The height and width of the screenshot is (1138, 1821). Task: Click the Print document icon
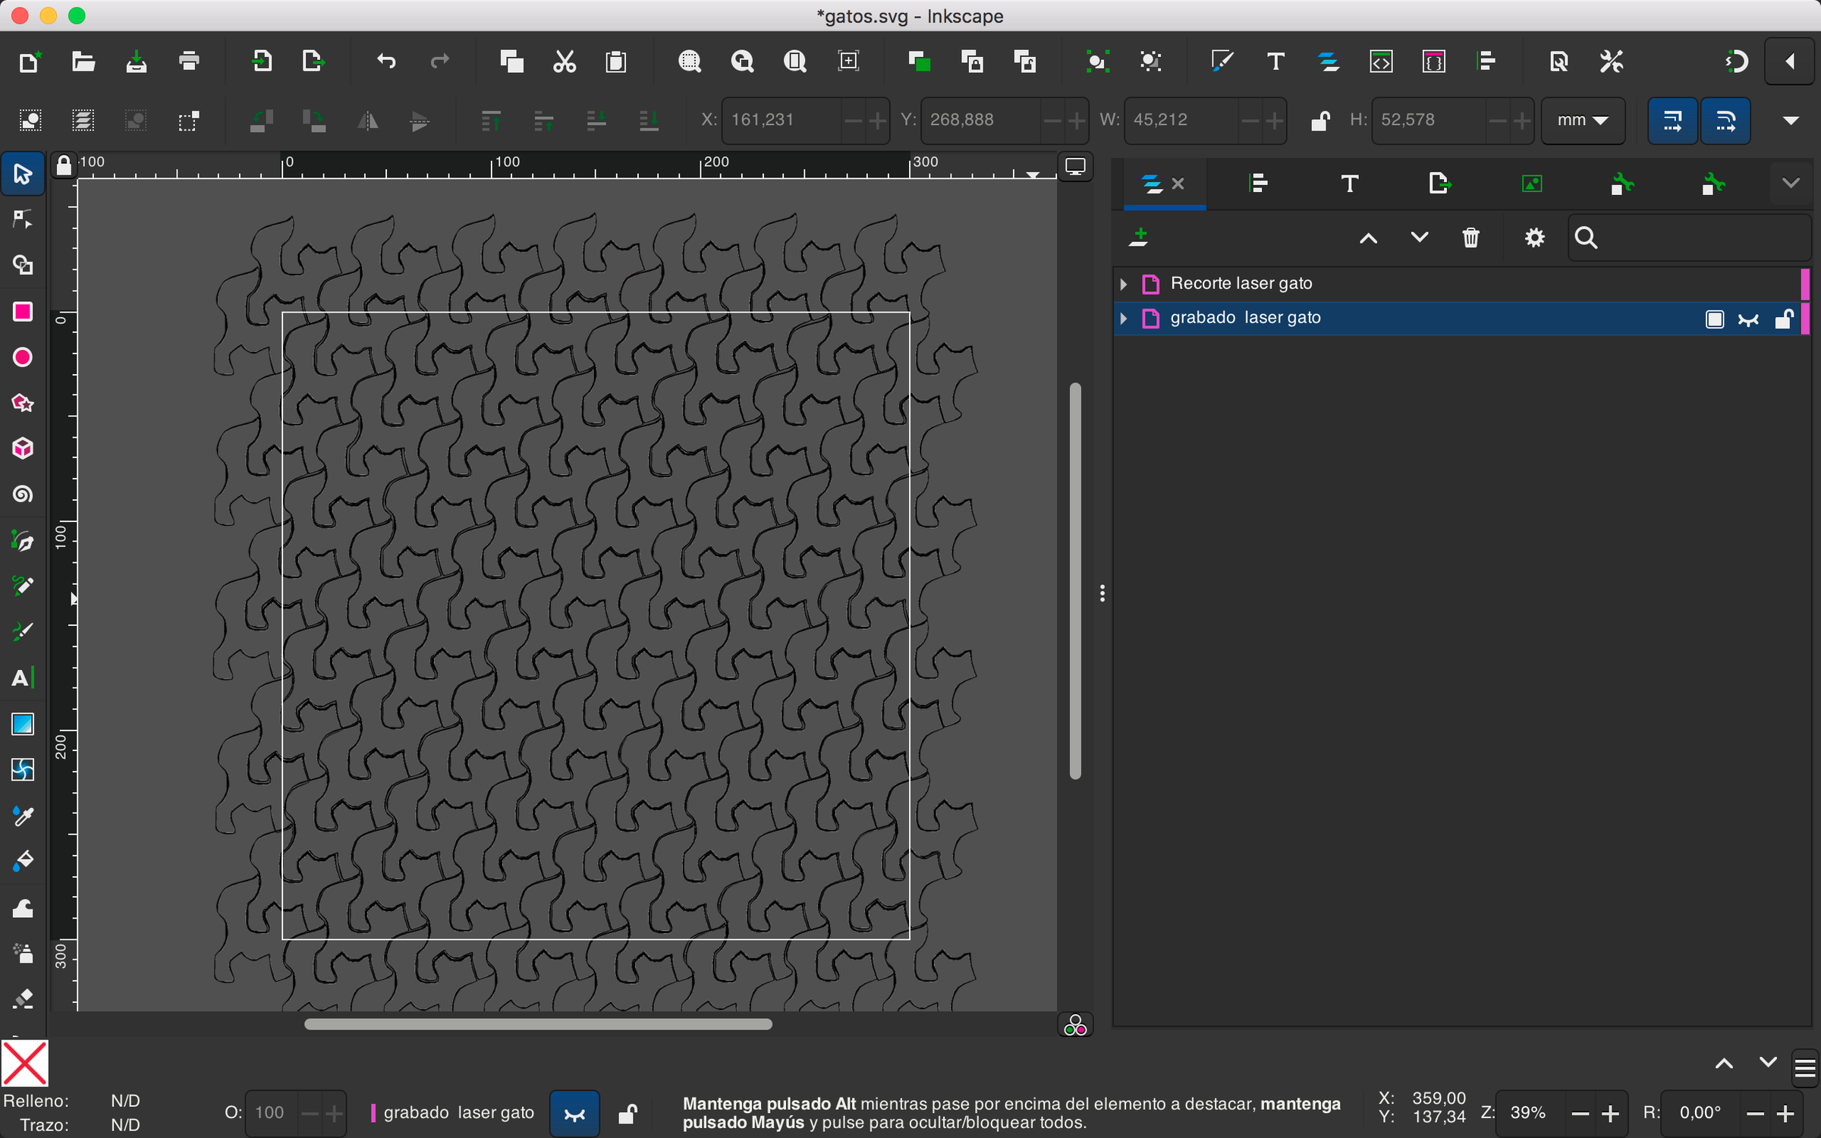click(189, 61)
